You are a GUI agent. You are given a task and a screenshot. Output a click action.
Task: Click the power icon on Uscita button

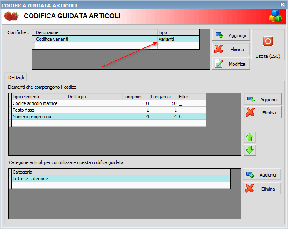click(268, 41)
